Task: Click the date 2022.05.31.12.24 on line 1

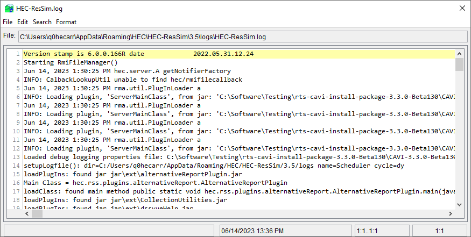Action: 223,54
